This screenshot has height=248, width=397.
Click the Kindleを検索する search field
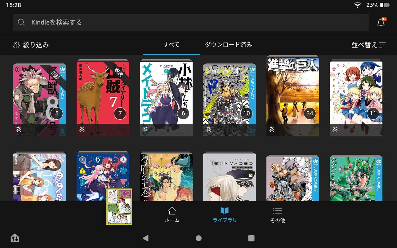pos(191,22)
